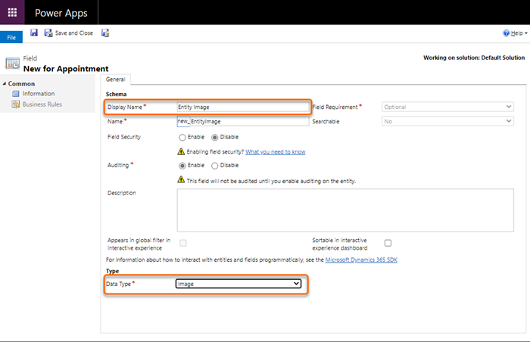Image resolution: width=530 pixels, height=342 pixels.
Task: Click the Display Name input field
Action: (x=243, y=107)
